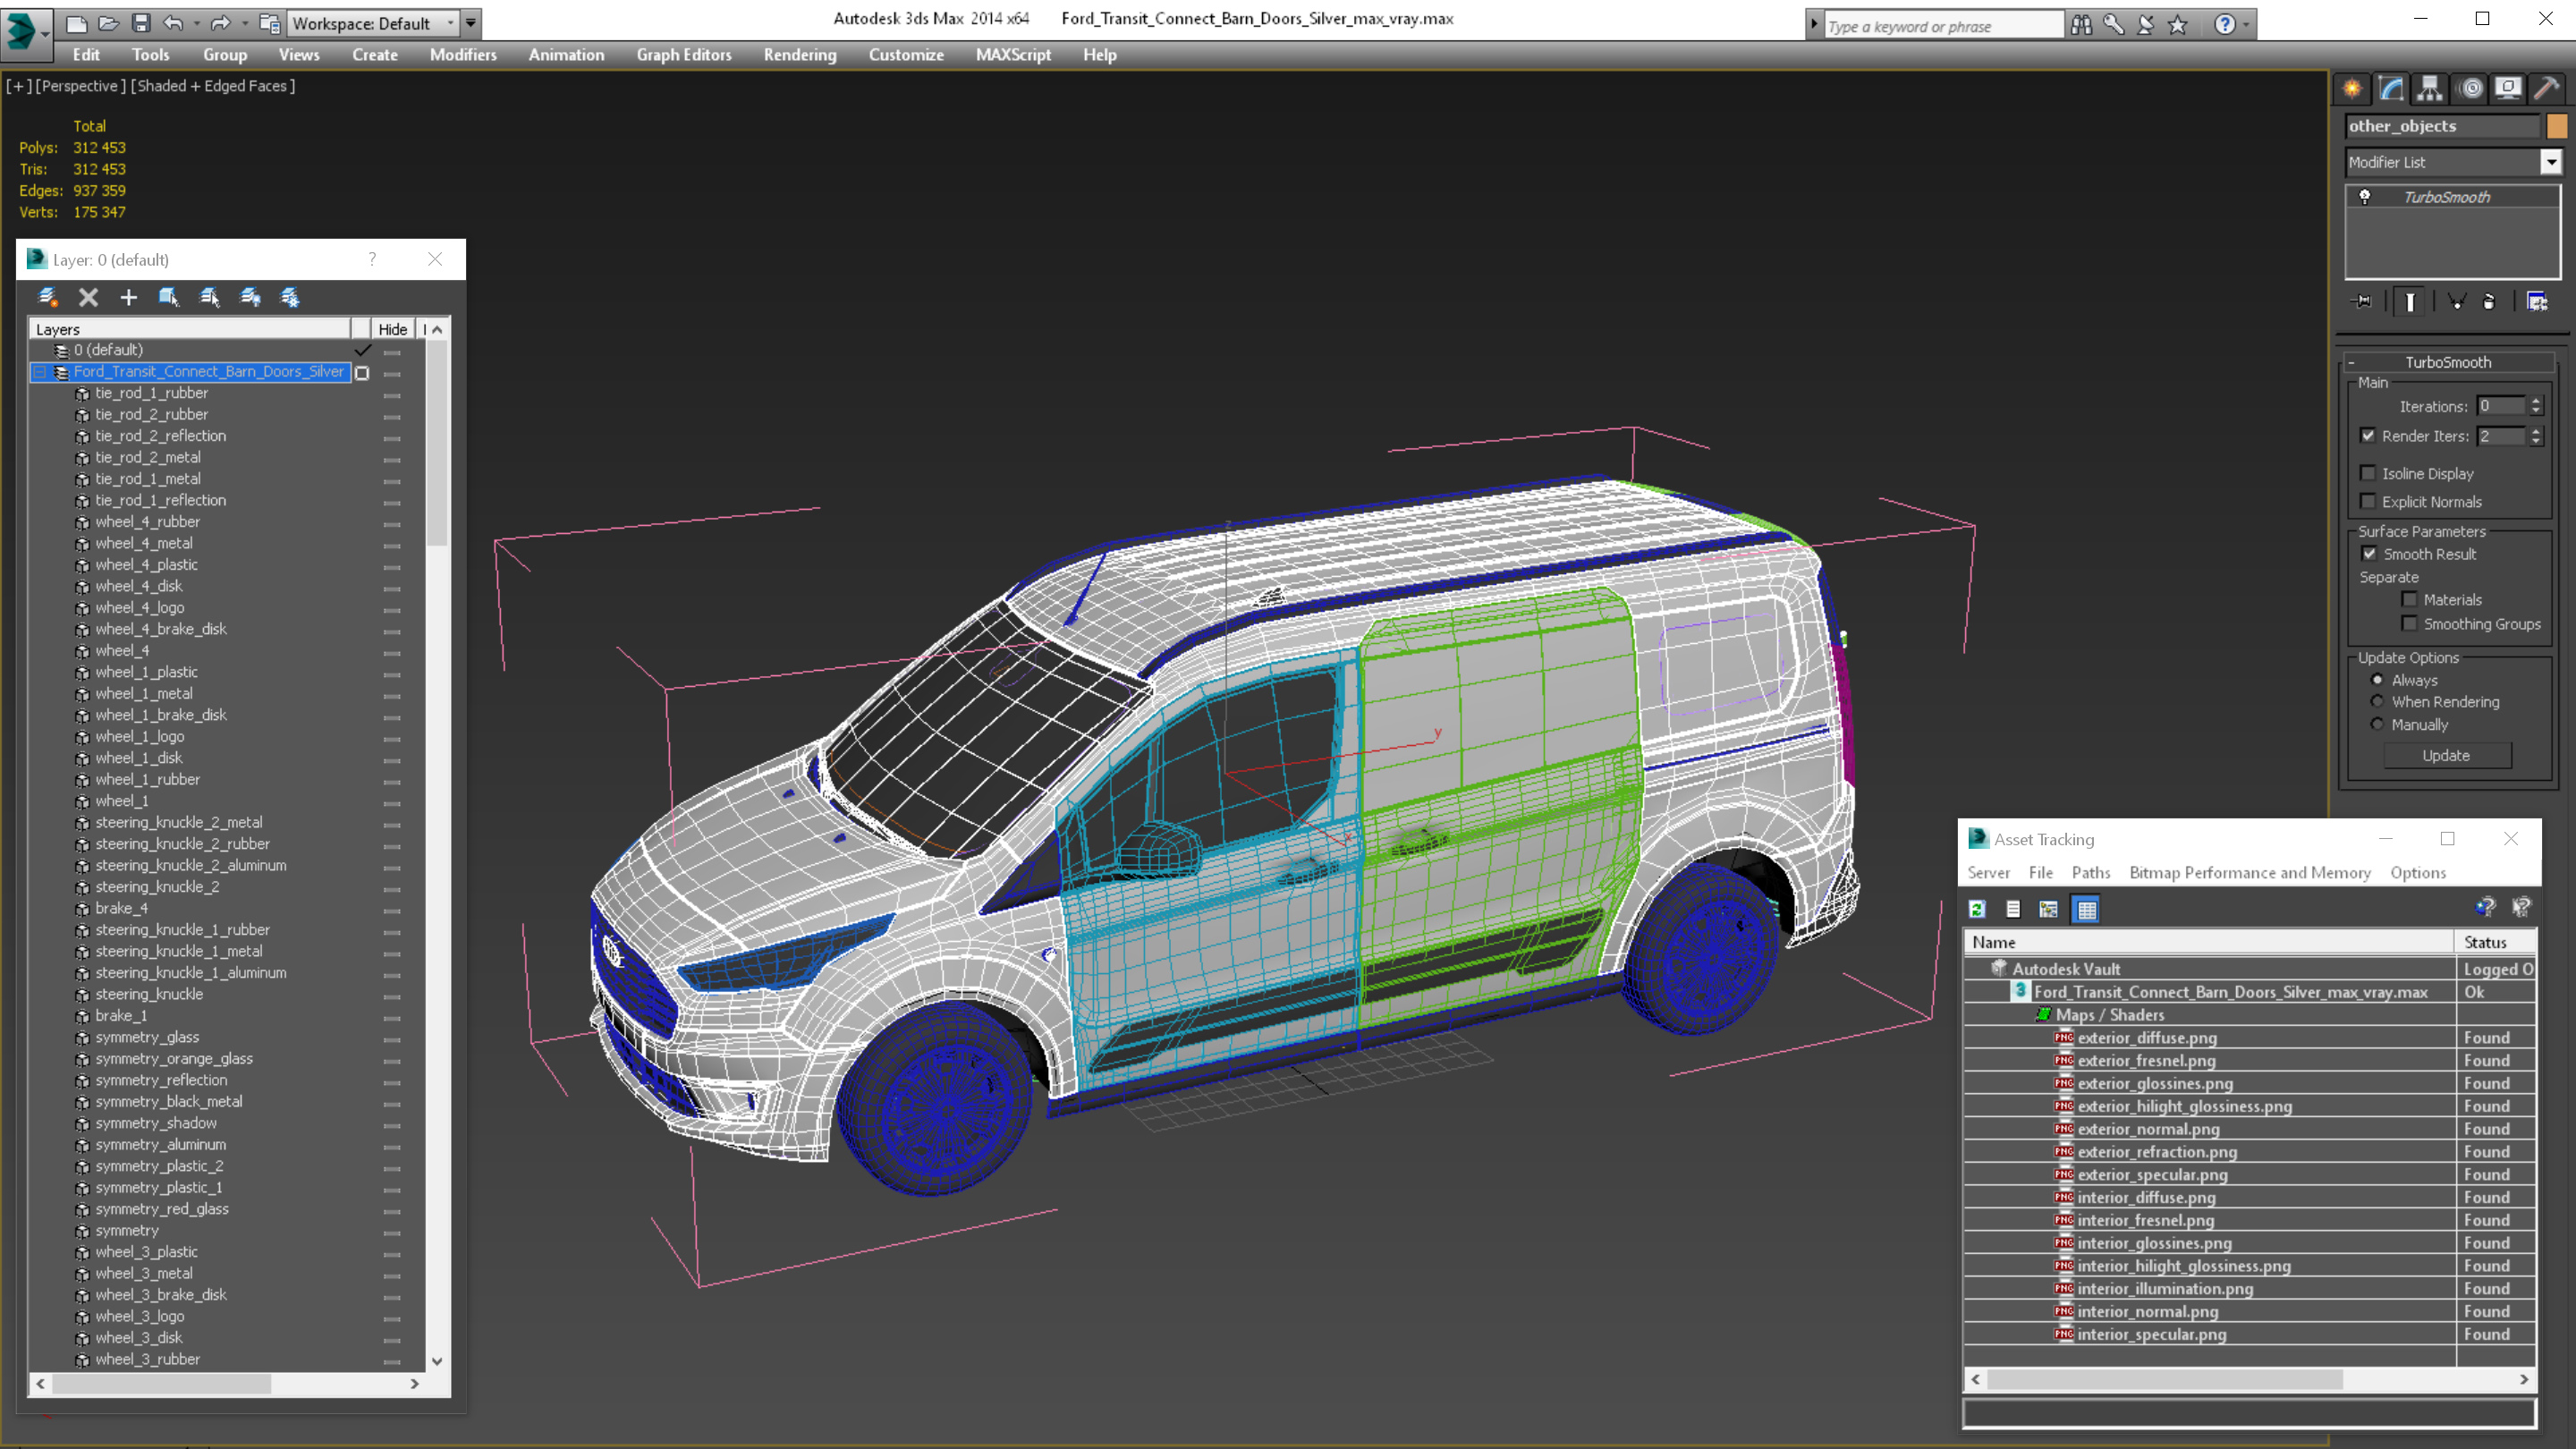
Task: Click the Perspective viewport label
Action: (x=81, y=86)
